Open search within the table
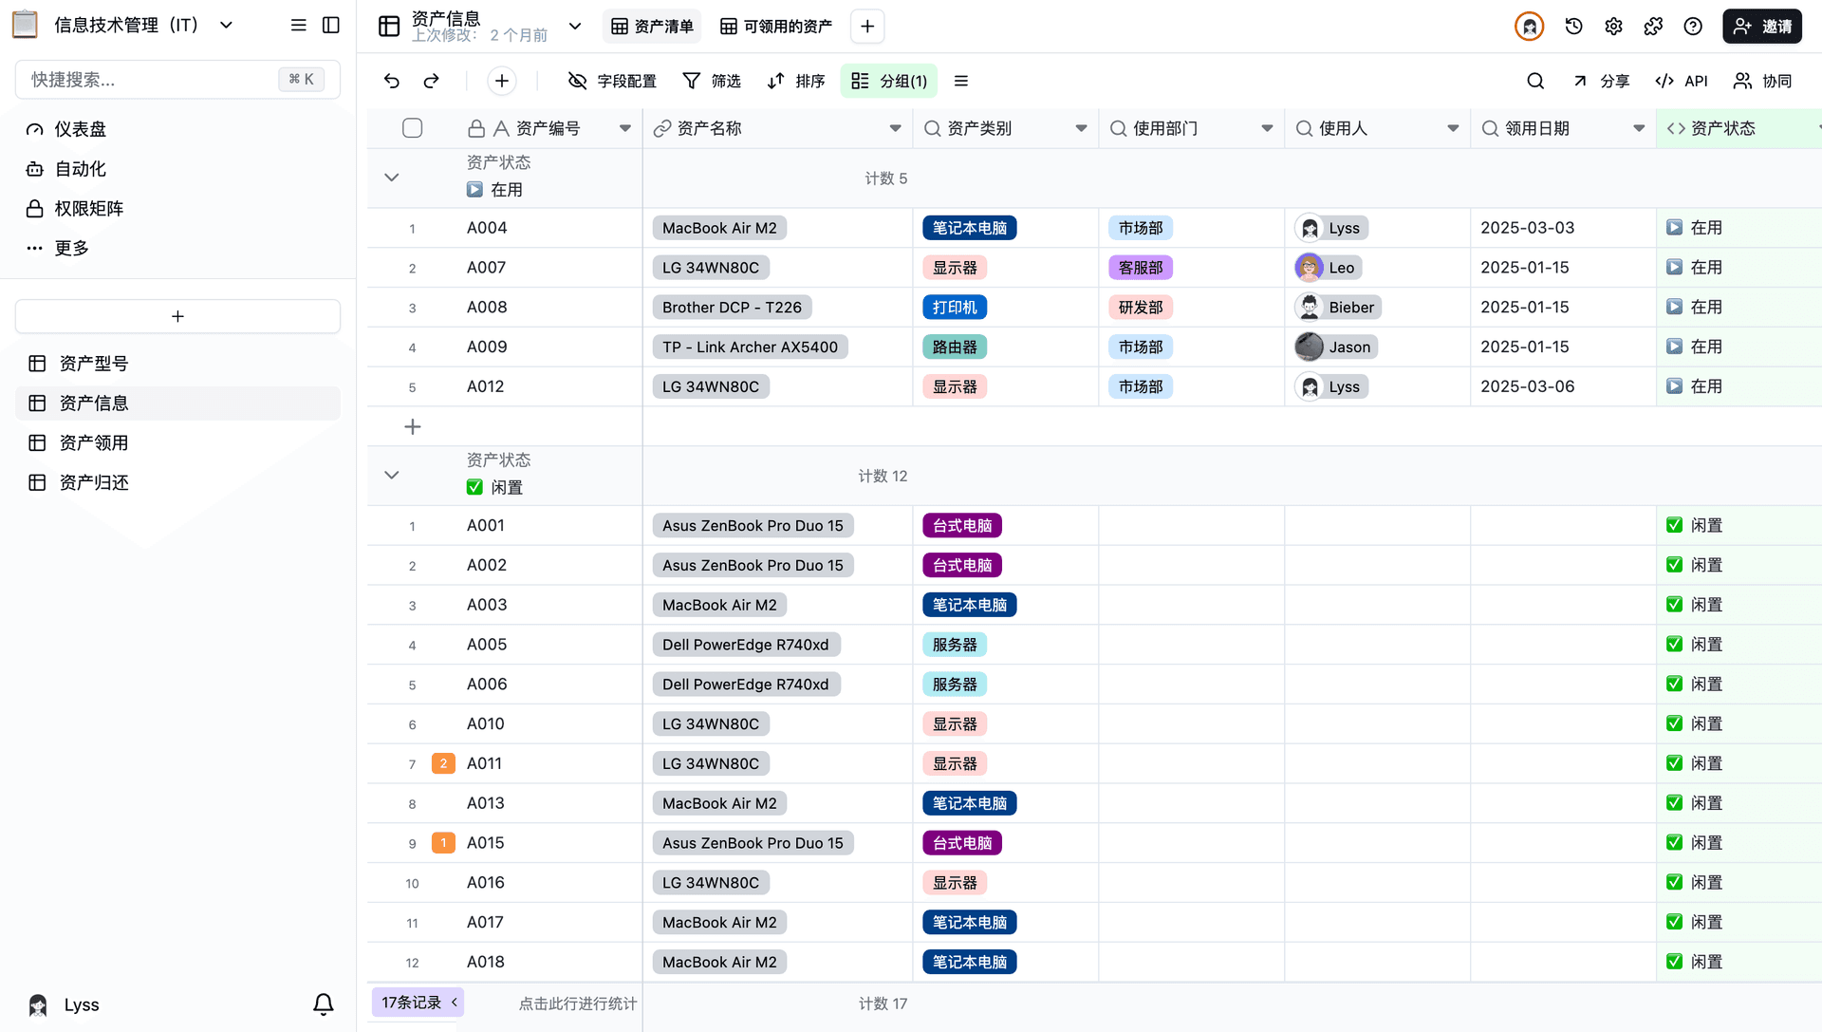1822x1032 pixels. (x=1535, y=81)
